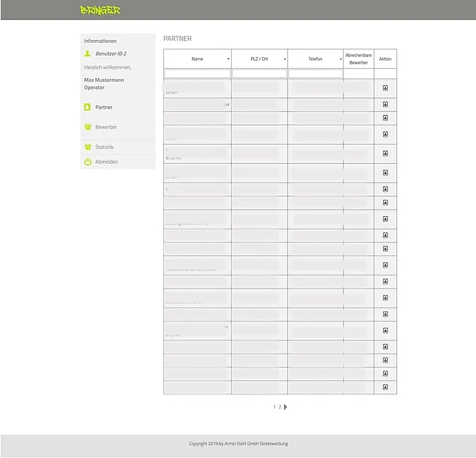Click the PLZ / Ort filter field
The width and height of the screenshot is (476, 458).
click(259, 74)
